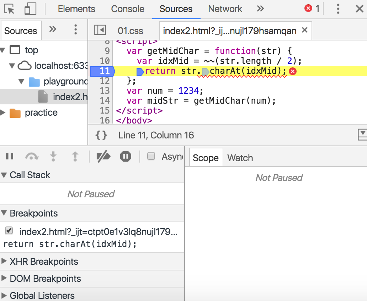Collapse the playground folder tree node
The width and height of the screenshot is (367, 301).
(22, 81)
